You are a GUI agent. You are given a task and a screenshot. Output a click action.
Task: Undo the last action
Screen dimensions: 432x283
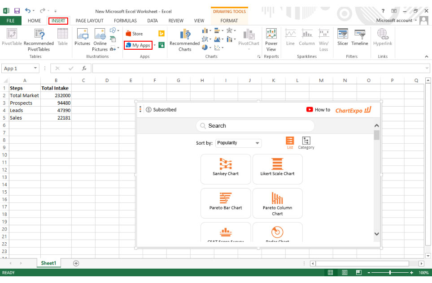28,11
